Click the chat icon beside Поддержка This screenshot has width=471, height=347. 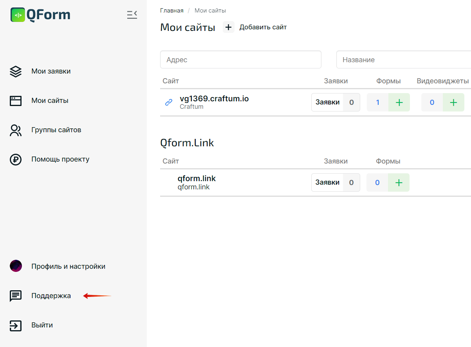pos(16,296)
